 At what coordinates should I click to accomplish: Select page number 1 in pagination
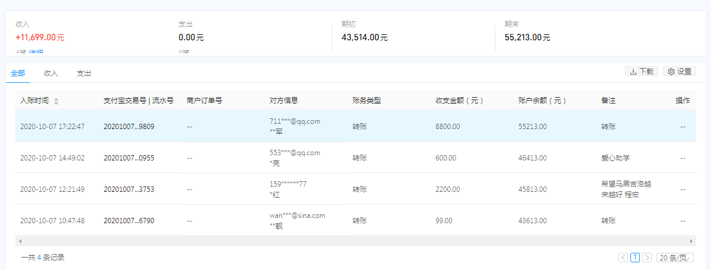(x=635, y=258)
